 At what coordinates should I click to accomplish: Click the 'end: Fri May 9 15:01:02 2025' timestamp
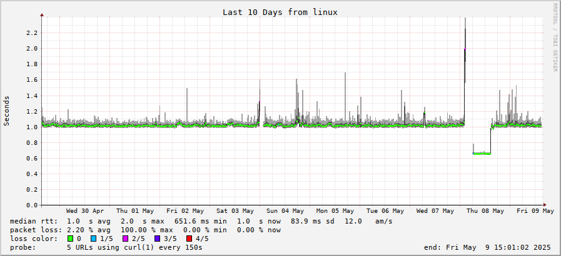point(487,247)
